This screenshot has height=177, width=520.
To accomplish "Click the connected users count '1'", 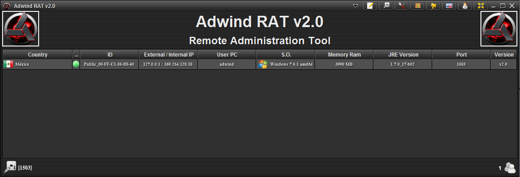I will point(500,168).
